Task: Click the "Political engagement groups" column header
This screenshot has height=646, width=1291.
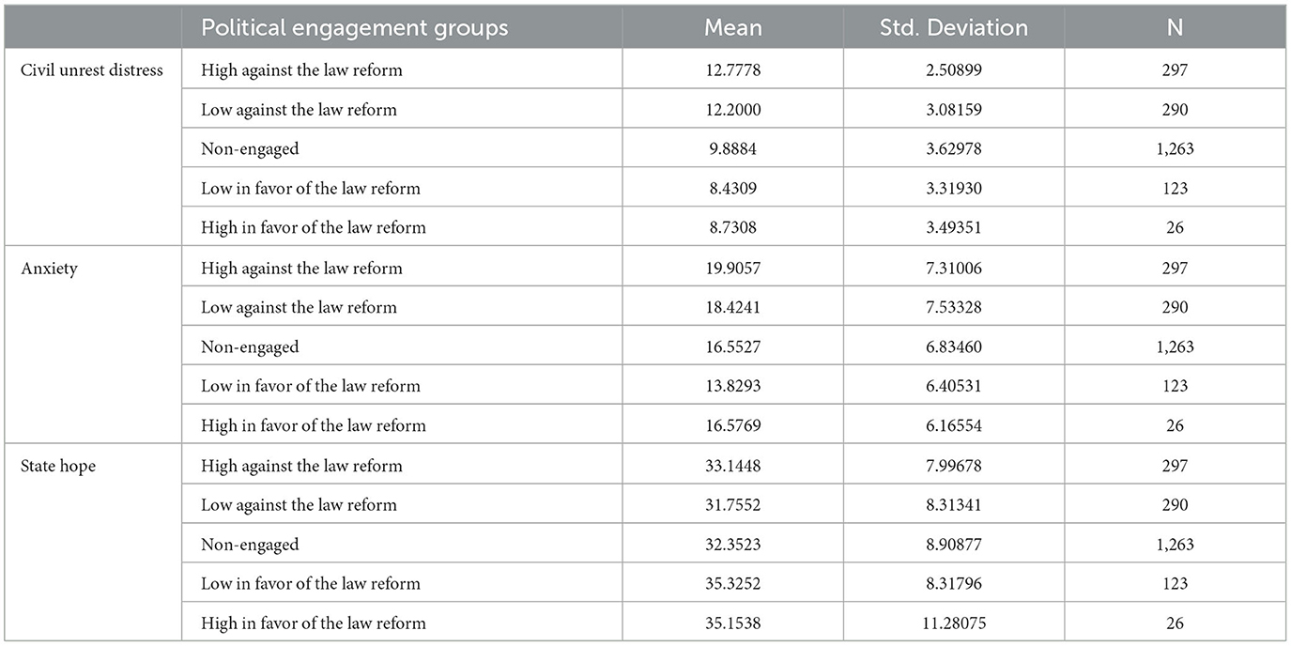Action: pyautogui.click(x=354, y=28)
